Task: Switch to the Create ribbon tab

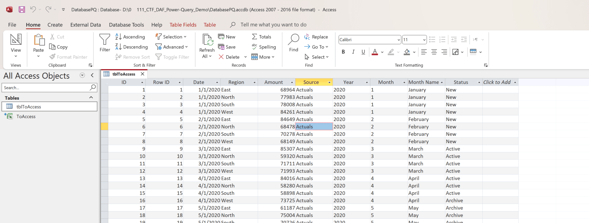Action: 55,24
